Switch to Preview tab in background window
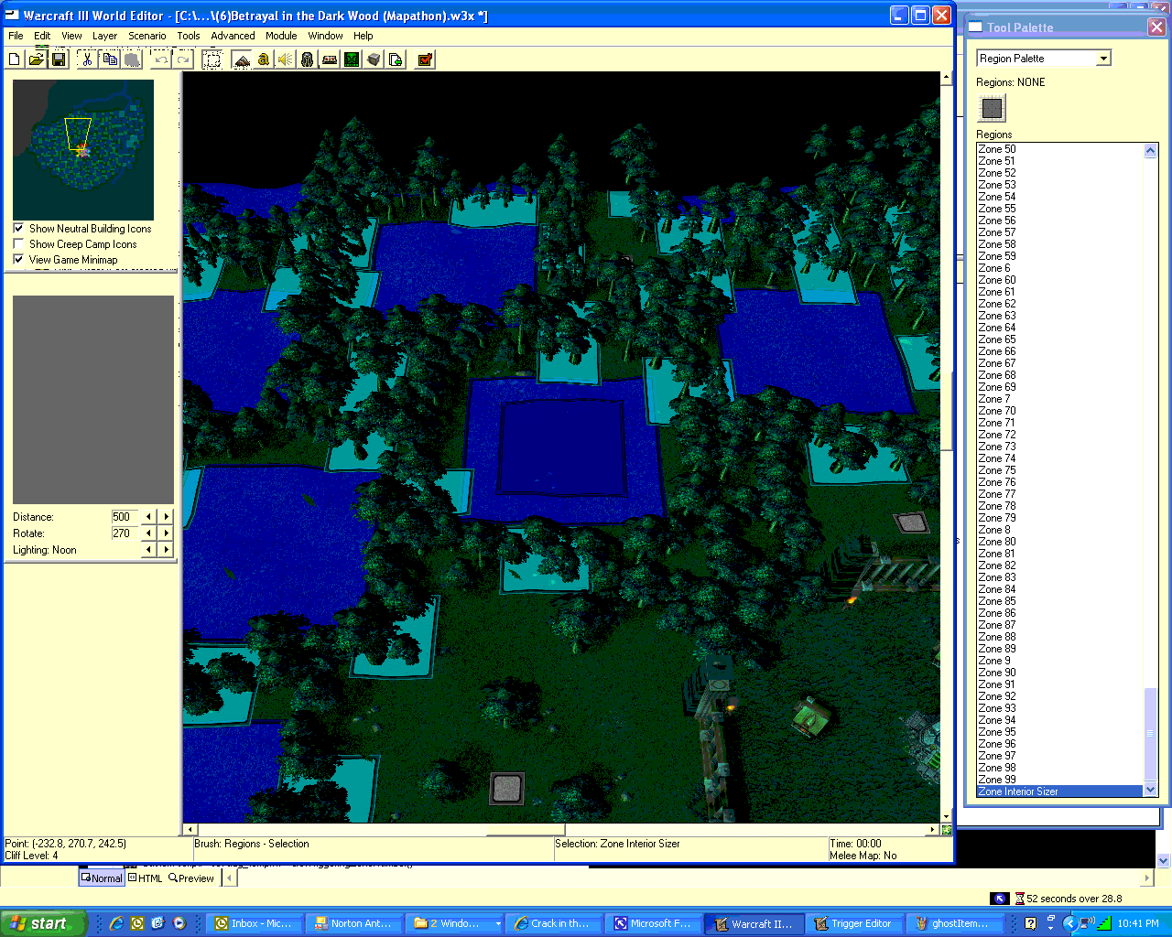Image resolution: width=1172 pixels, height=937 pixels. tap(191, 878)
